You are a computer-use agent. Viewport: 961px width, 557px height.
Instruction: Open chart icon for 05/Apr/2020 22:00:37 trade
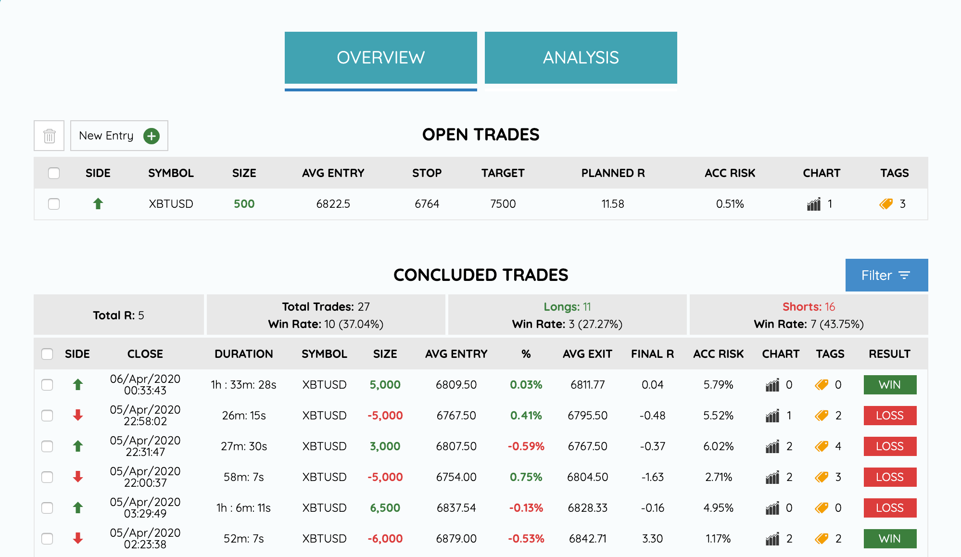tap(772, 477)
